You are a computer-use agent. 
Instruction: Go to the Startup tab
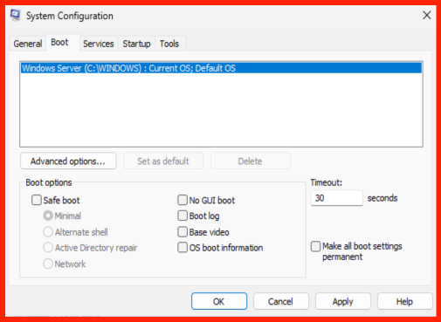pyautogui.click(x=136, y=44)
